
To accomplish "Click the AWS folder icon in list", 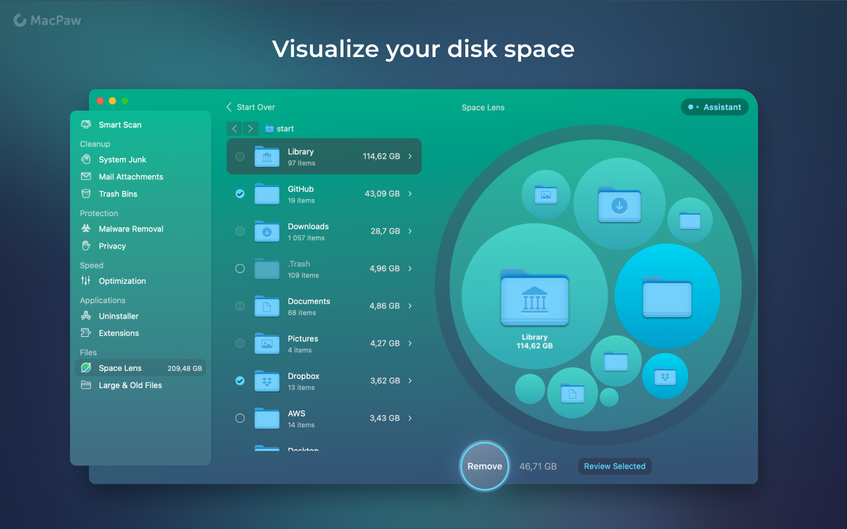I will click(x=267, y=418).
